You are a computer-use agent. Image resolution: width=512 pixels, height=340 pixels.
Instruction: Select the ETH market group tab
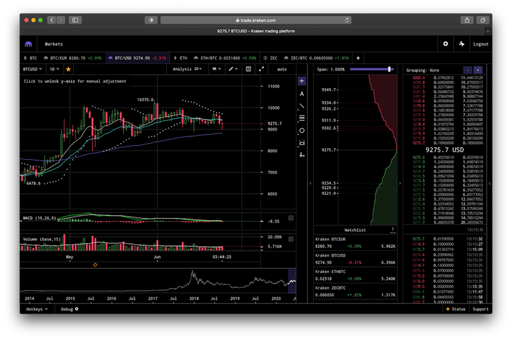pyautogui.click(x=180, y=58)
